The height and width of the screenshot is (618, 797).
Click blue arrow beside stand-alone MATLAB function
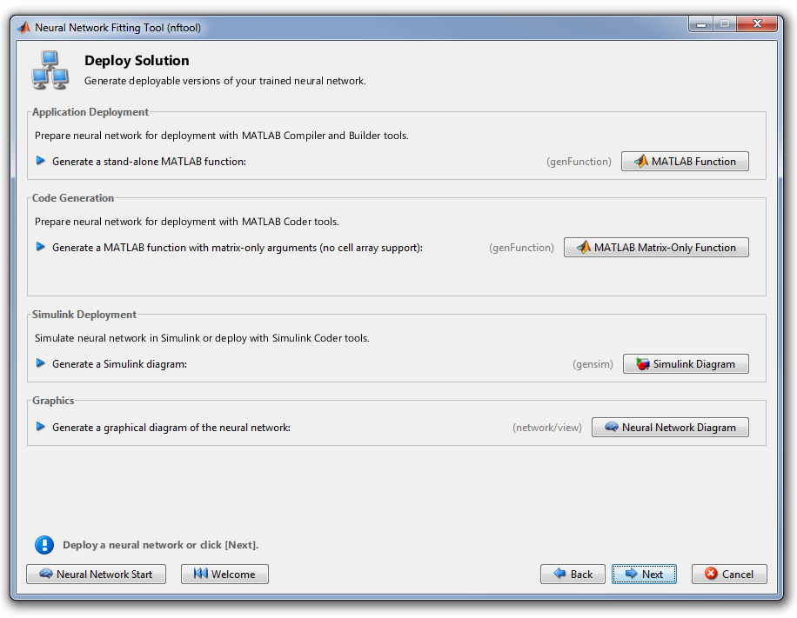click(x=41, y=161)
